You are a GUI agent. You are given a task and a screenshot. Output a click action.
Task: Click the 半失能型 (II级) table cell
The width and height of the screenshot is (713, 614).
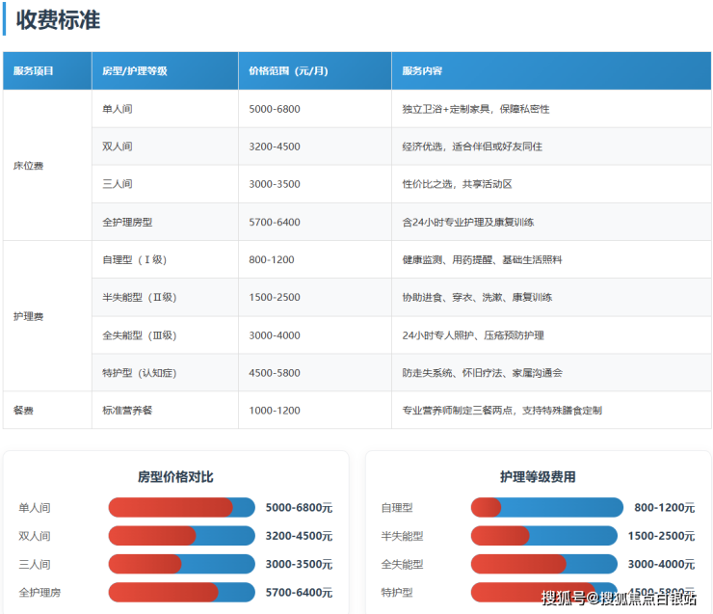pos(140,297)
